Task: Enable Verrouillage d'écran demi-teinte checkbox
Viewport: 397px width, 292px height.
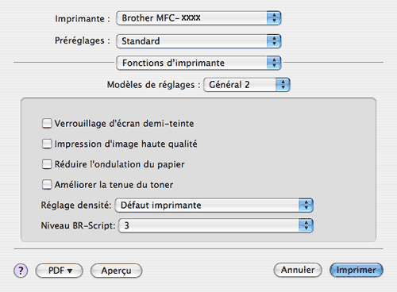Action: click(47, 123)
